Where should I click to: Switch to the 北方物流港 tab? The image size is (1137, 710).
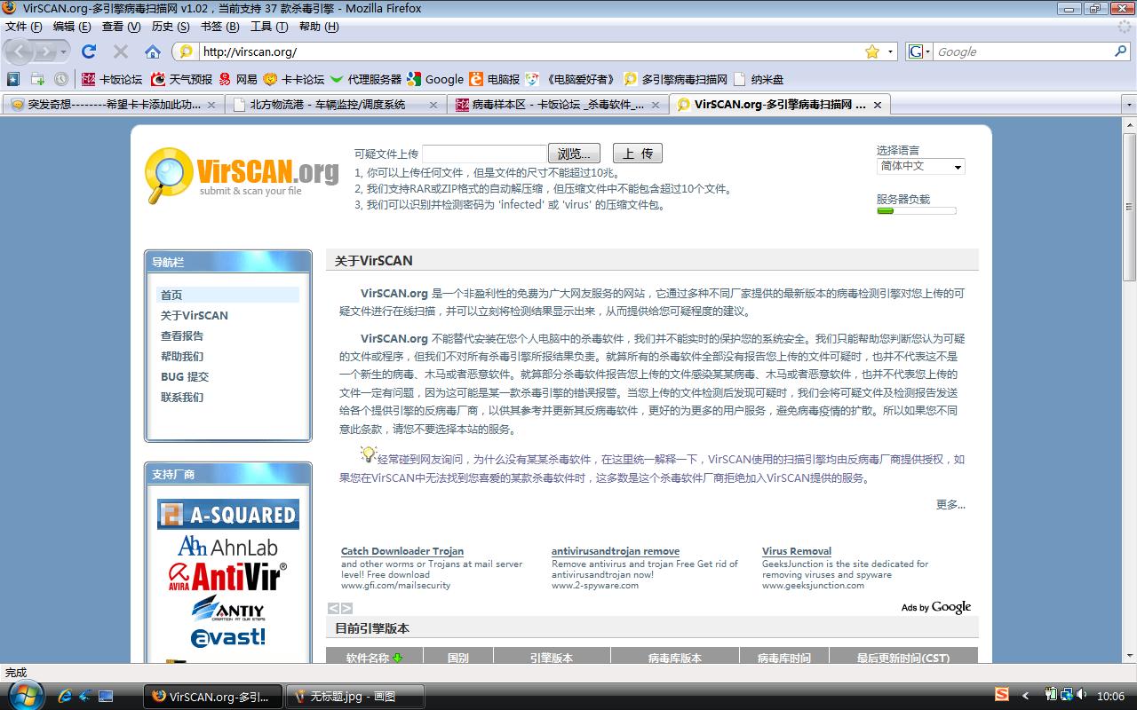pos(335,104)
